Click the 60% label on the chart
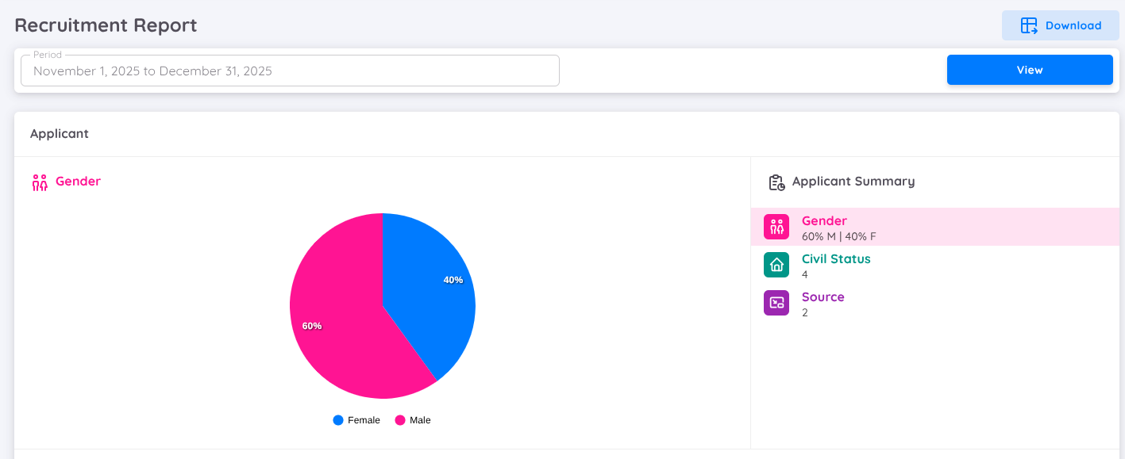The width and height of the screenshot is (1125, 459). 312,326
